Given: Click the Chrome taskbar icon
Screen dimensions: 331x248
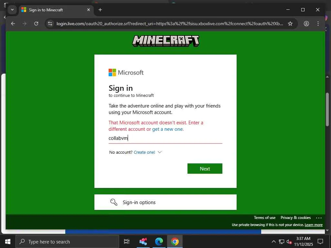Looking at the screenshot, I should [x=175, y=242].
